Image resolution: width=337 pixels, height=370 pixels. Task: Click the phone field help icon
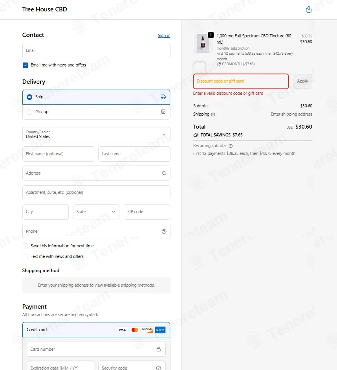point(164,232)
